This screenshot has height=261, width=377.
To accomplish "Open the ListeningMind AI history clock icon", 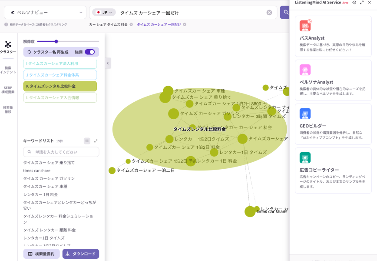I will click(x=354, y=3).
